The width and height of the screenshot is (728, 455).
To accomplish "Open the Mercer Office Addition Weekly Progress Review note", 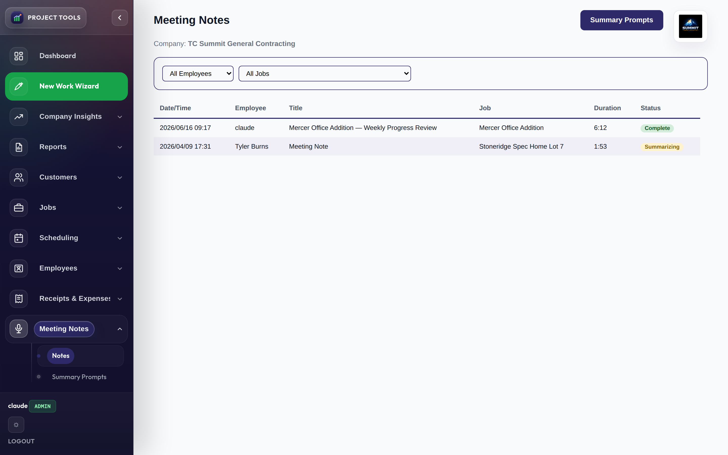I will [362, 128].
